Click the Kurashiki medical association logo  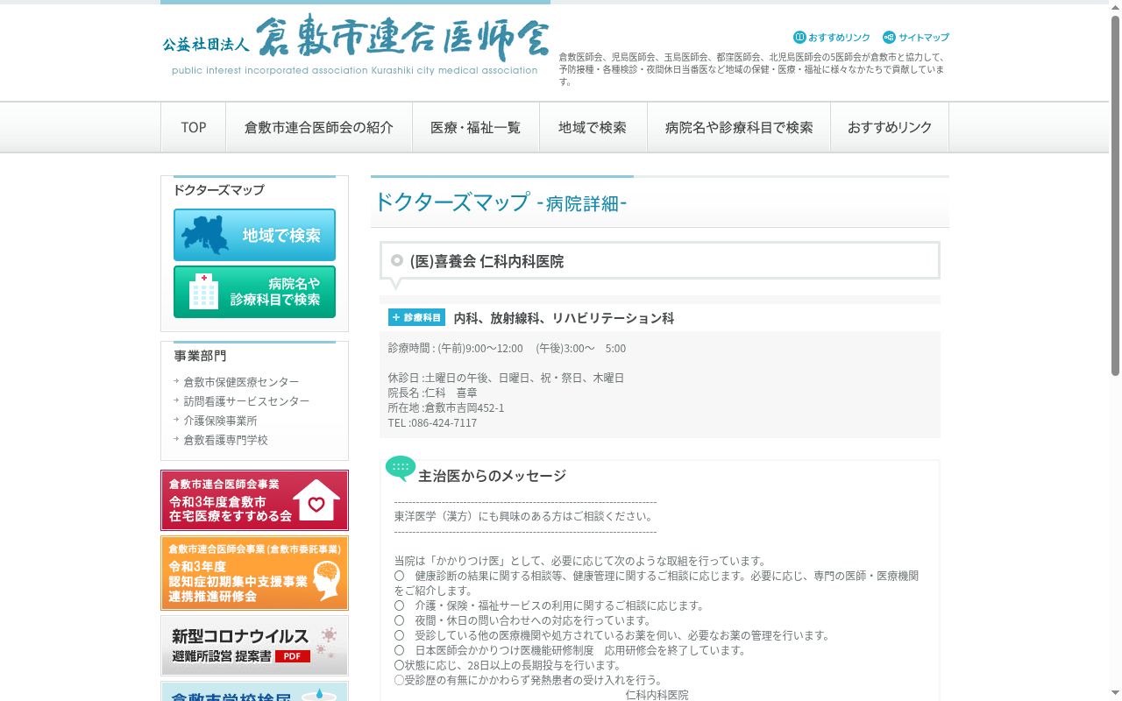click(355, 45)
